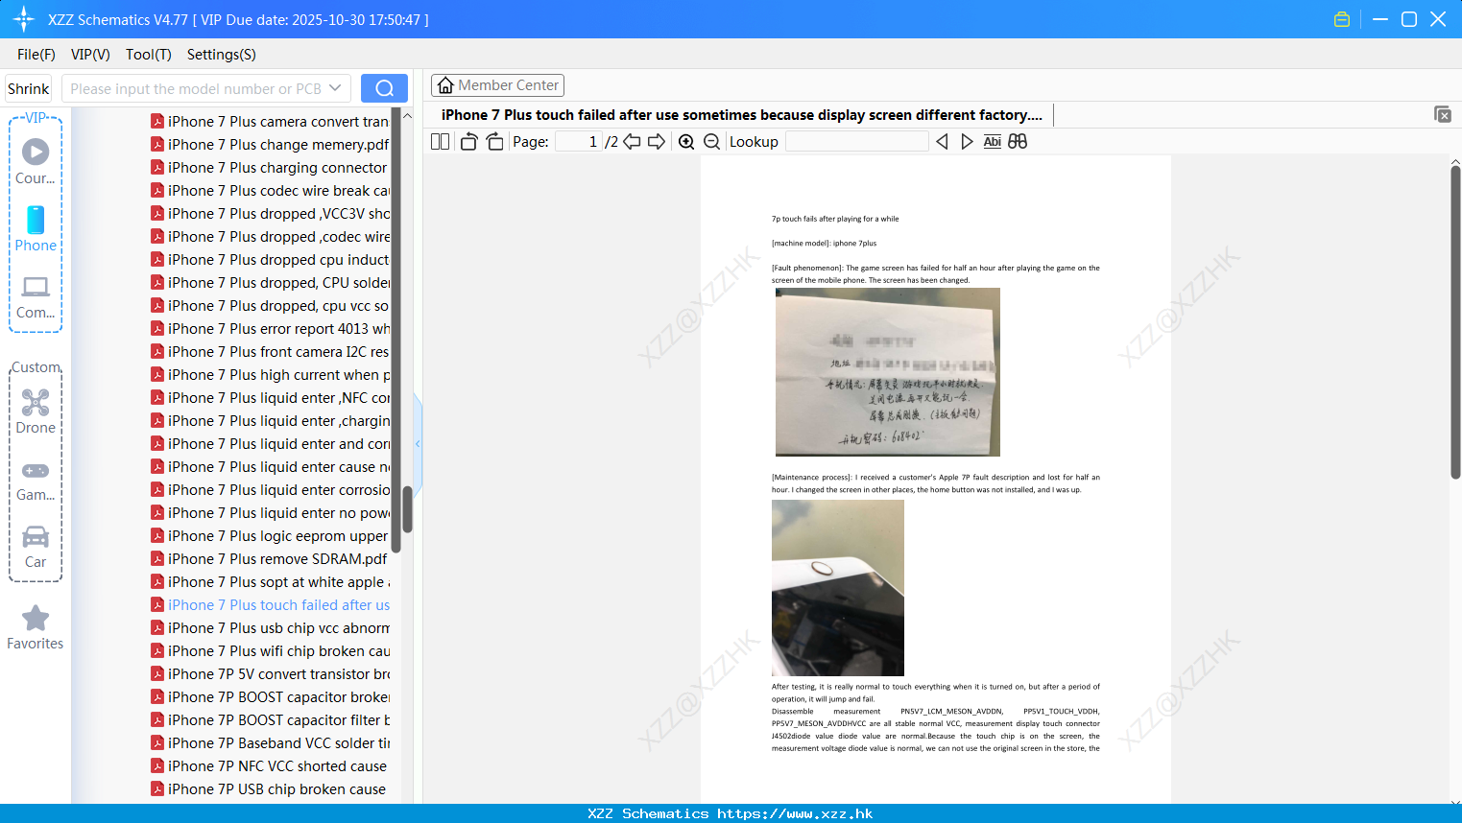Open iPhone 7 Plus remove SDRAM.pdf

coord(269,559)
